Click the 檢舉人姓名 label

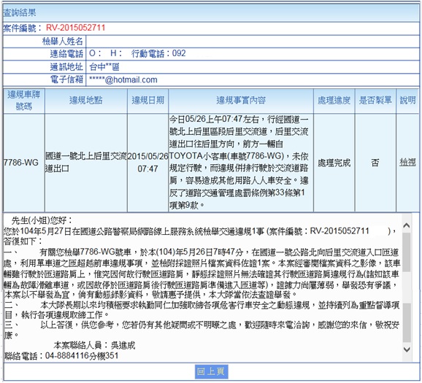click(x=63, y=41)
